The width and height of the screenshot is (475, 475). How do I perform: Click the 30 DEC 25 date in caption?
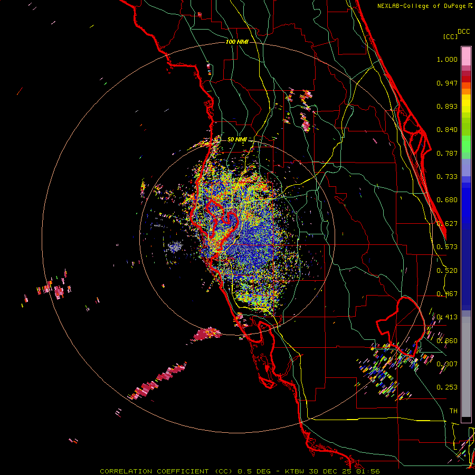coord(330,471)
